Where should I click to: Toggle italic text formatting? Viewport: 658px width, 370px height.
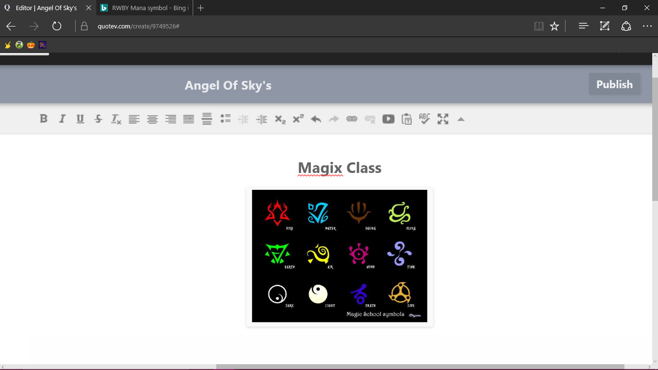pos(62,119)
